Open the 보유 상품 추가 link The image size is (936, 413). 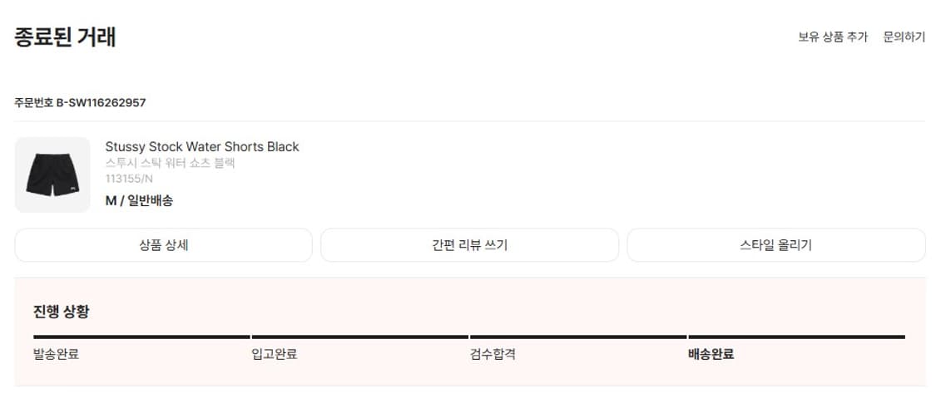pos(833,37)
